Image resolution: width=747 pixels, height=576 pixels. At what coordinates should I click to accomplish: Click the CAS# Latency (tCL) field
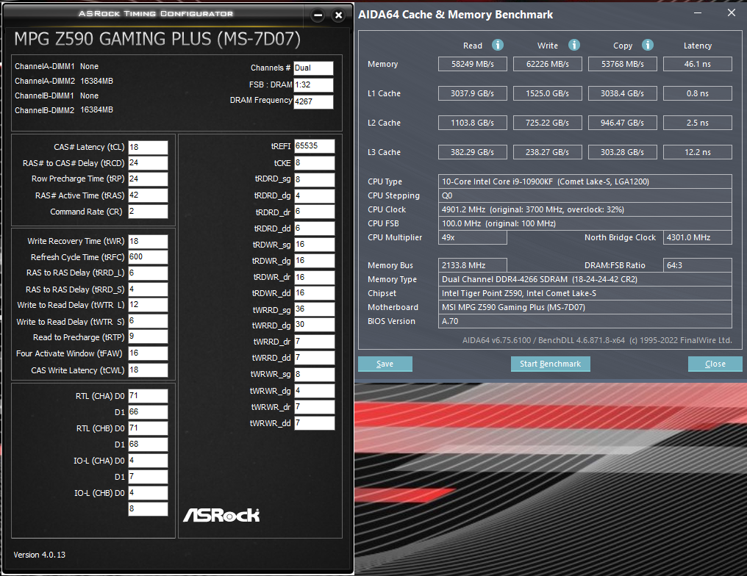pyautogui.click(x=149, y=148)
